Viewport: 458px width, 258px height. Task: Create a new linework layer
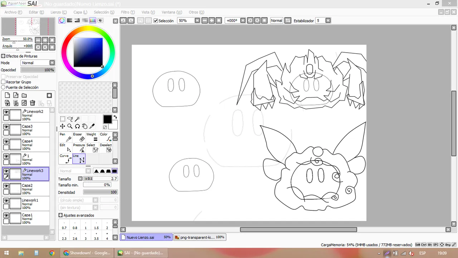pyautogui.click(x=16, y=95)
